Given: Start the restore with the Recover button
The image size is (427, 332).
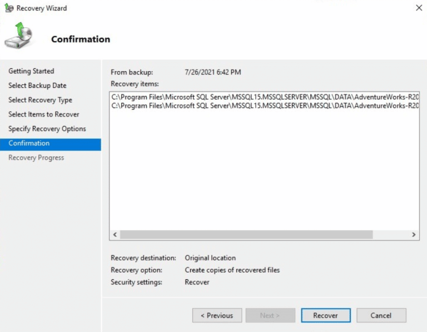Looking at the screenshot, I should [325, 315].
